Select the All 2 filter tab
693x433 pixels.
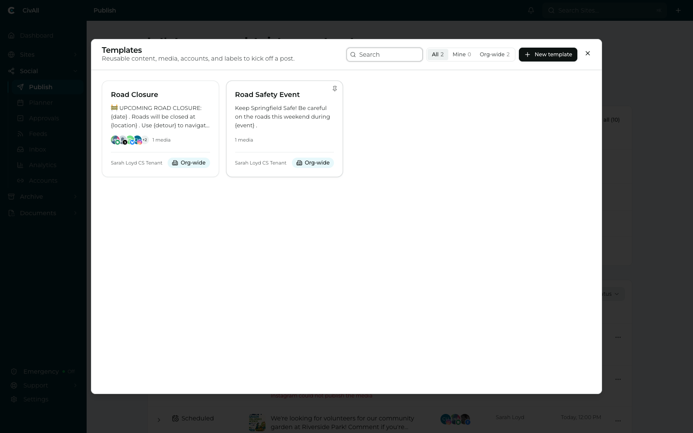tap(437, 55)
